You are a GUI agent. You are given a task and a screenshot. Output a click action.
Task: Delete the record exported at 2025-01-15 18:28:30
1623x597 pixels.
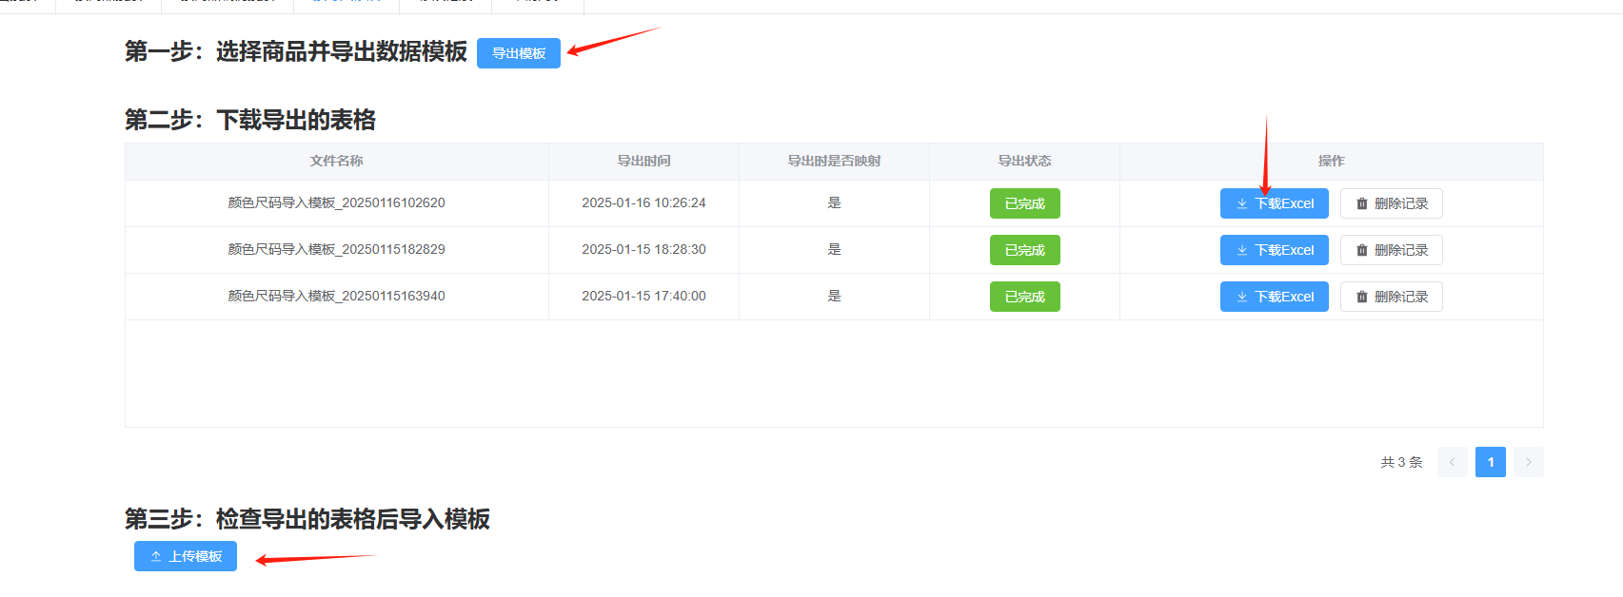click(1391, 250)
